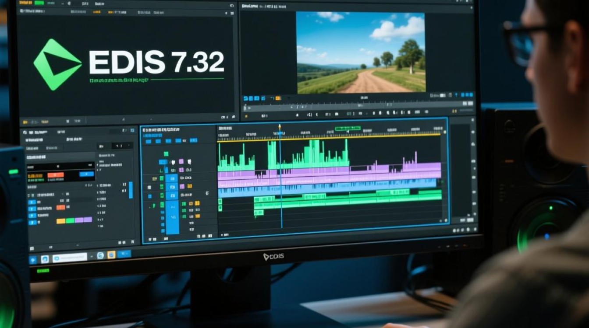The width and height of the screenshot is (589, 328).
Task: Click the orange-framed icon in the taskbar
Action: 111,255
